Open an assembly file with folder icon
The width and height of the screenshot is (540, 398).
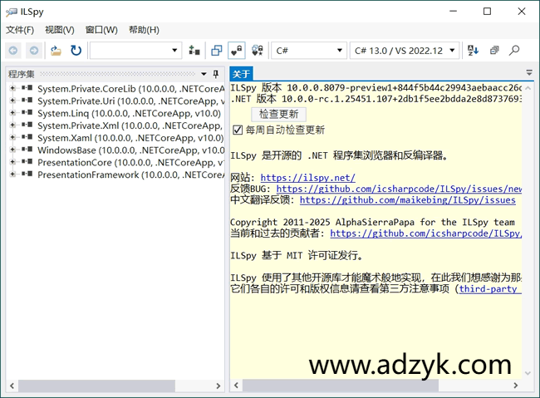(x=56, y=51)
